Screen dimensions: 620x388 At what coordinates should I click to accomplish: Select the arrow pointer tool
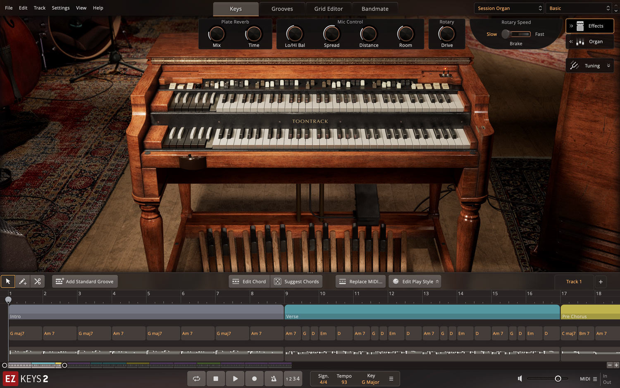(8, 282)
